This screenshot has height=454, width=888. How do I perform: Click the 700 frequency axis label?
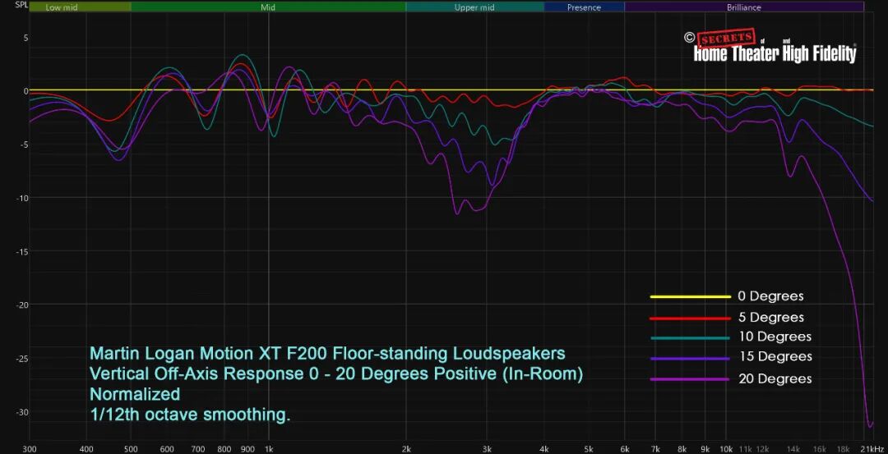pyautogui.click(x=197, y=448)
